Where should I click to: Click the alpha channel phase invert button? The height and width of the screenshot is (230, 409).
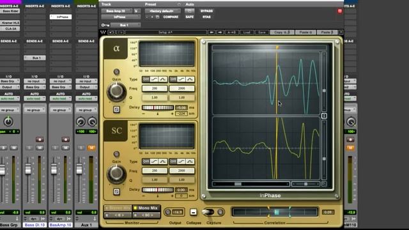[x=116, y=109]
